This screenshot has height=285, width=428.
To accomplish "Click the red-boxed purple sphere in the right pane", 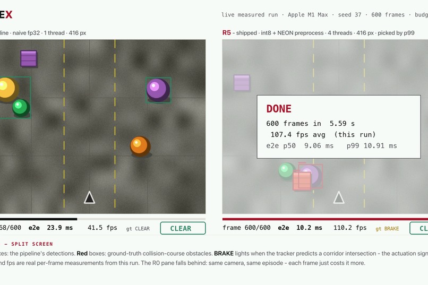I will point(311,176).
